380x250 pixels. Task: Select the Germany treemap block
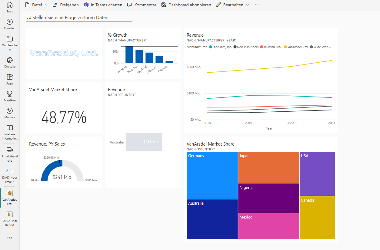[212, 175]
